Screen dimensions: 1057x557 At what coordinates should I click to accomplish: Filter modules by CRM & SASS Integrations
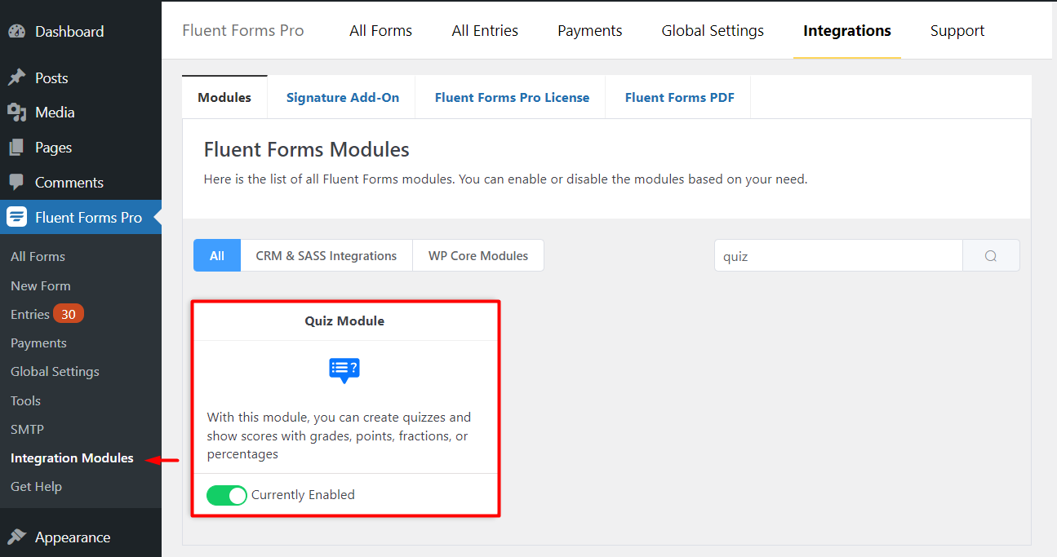click(326, 255)
